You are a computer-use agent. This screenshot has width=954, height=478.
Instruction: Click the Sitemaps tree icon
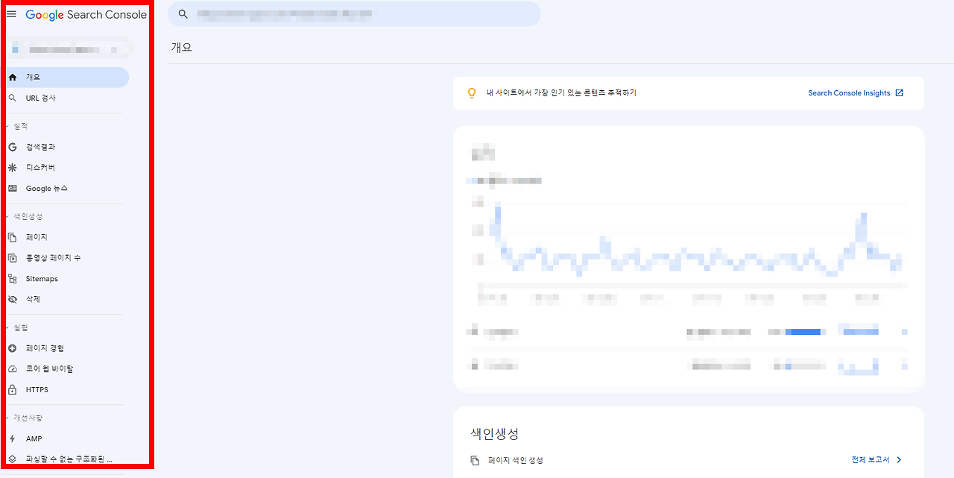click(x=12, y=279)
